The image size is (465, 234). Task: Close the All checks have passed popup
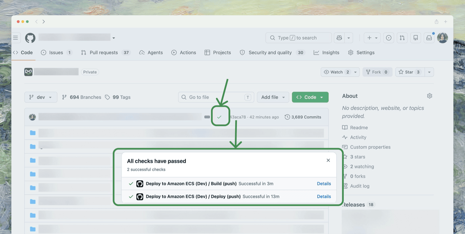(x=328, y=160)
